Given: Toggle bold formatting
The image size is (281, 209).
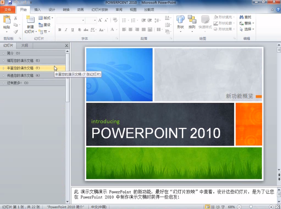Looking at the screenshot, I should click(60, 30).
